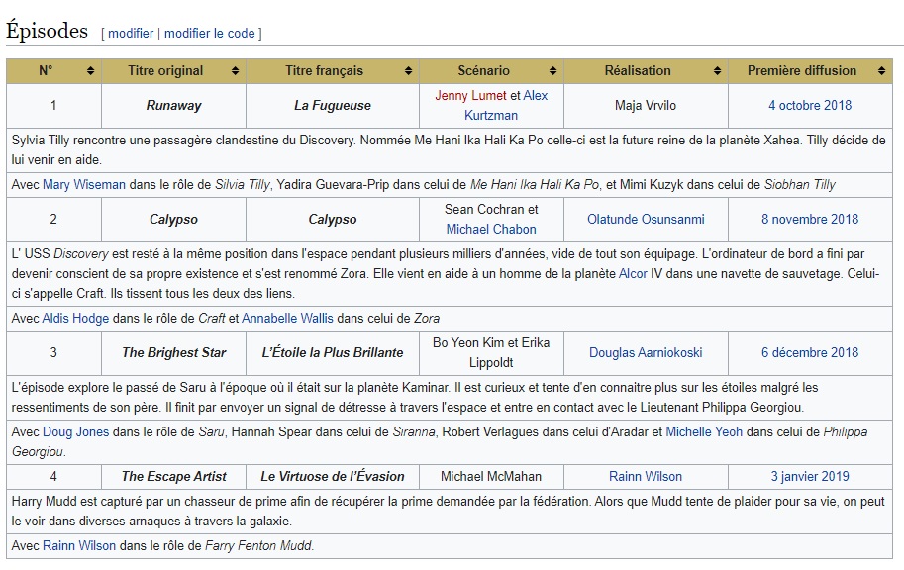Open '4 octobre 2018' date link
Viewport: 904px width, 570px height.
pos(810,106)
